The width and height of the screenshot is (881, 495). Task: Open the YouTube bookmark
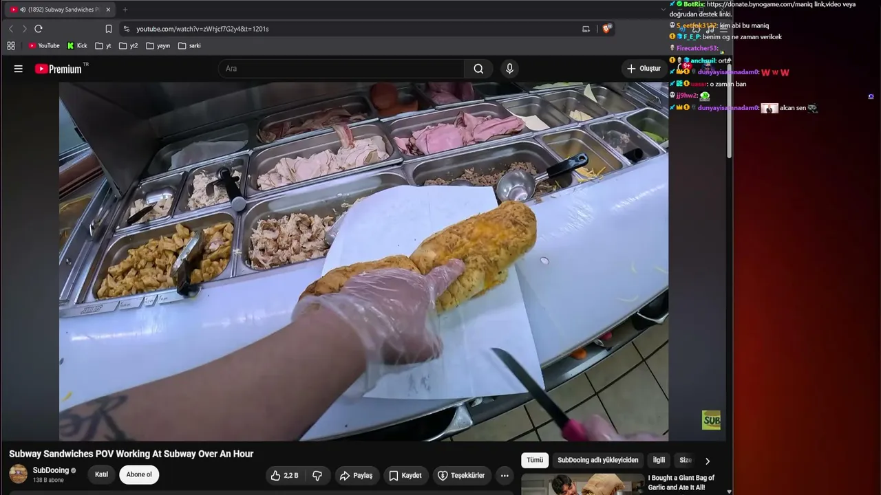43,46
